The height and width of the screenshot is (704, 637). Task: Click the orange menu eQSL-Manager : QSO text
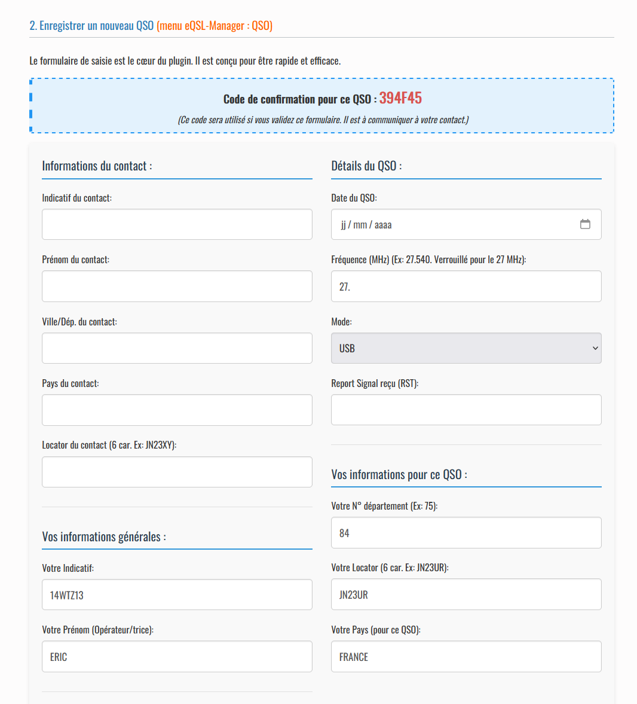215,26
